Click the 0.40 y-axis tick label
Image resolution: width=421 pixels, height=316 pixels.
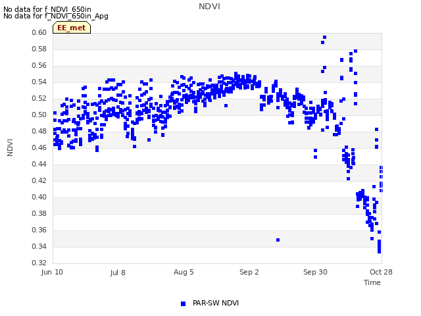point(39,197)
